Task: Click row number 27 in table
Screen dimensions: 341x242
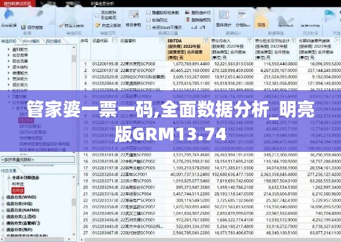Action: point(86,233)
